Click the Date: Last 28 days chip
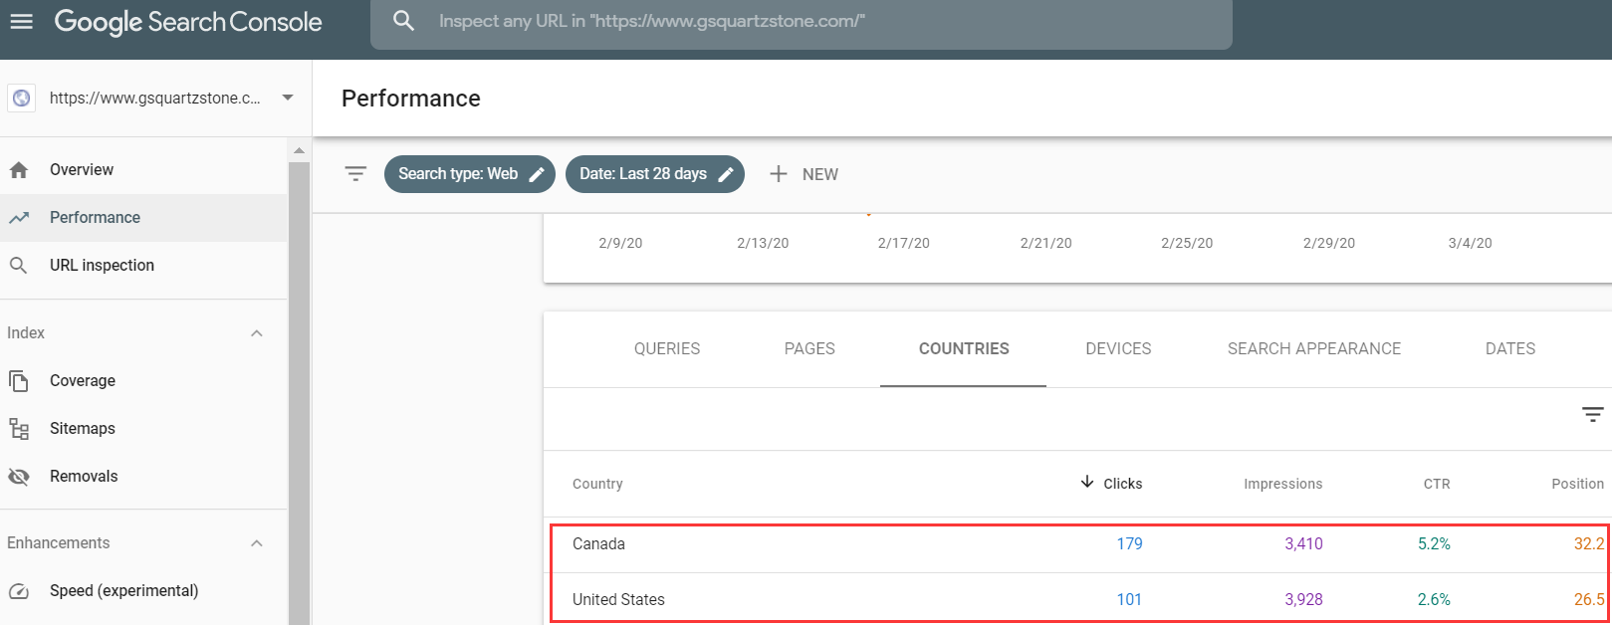Screen dimensions: 1612x625 (x=655, y=174)
